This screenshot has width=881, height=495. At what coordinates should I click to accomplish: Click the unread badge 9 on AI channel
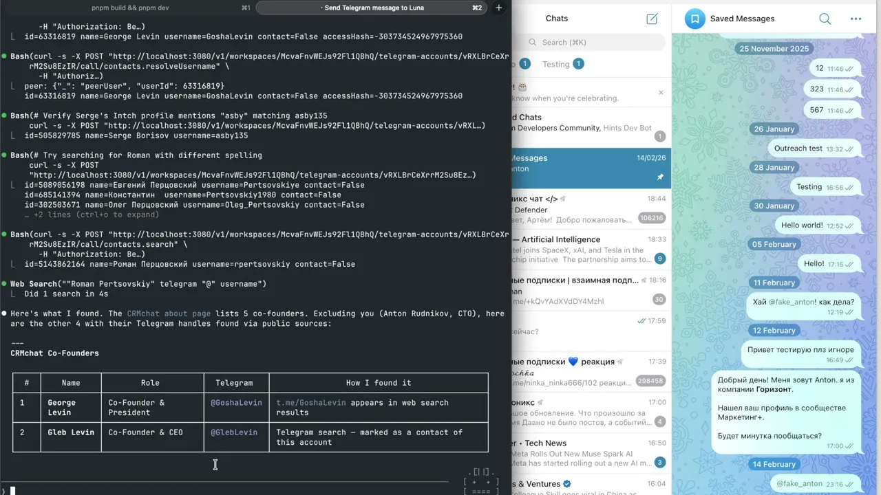[660, 258]
